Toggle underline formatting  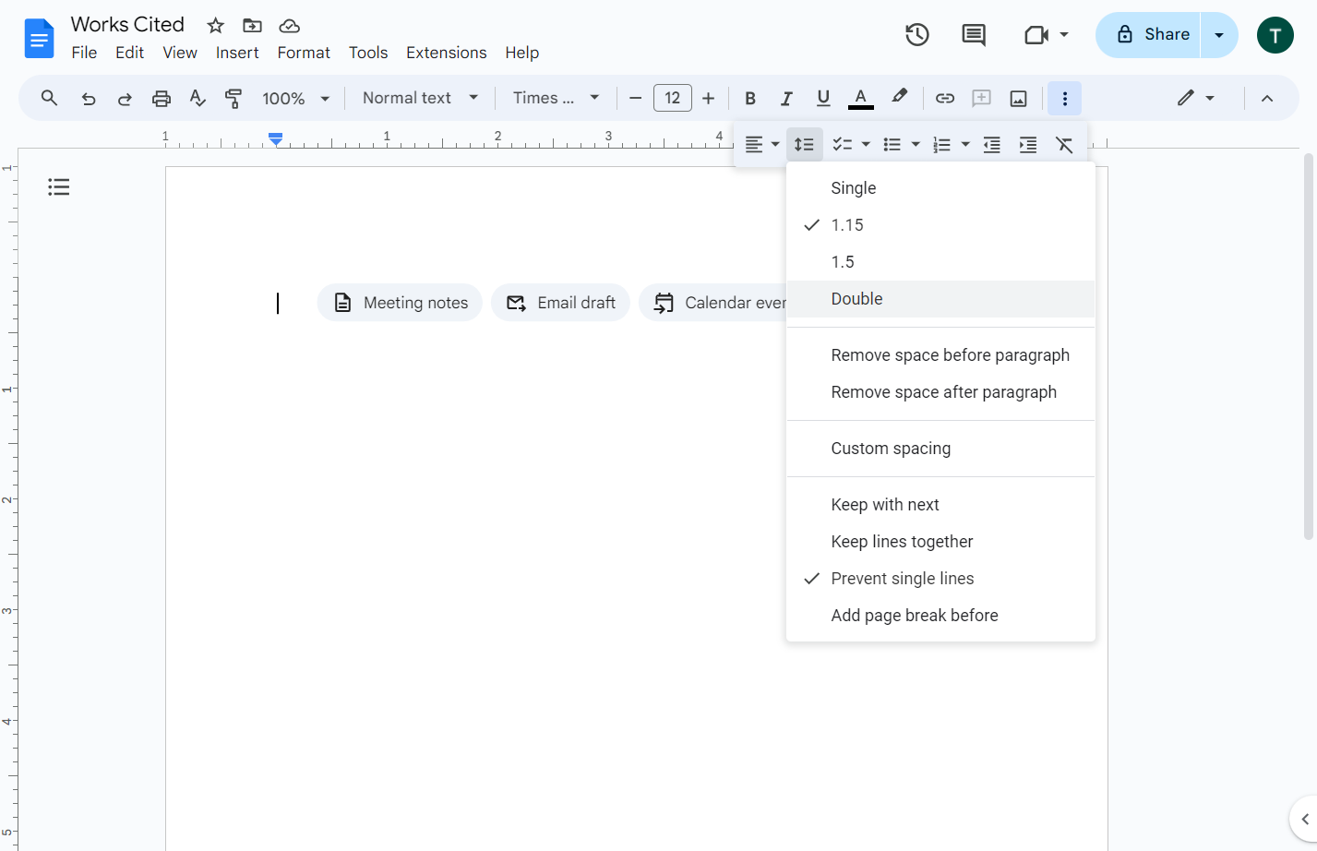[x=823, y=99]
